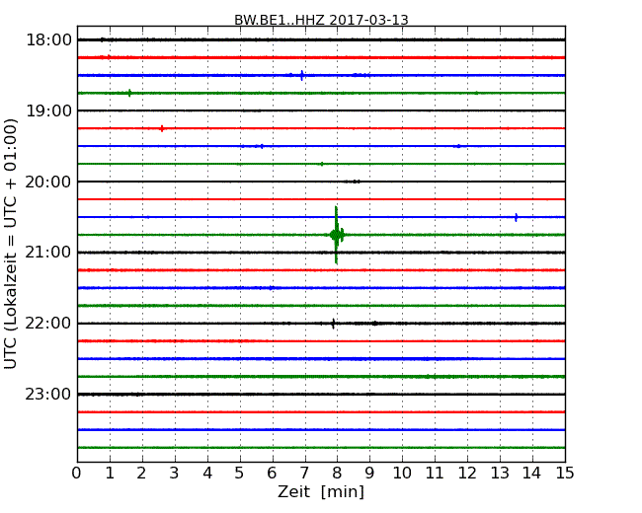Image resolution: width=642 pixels, height=513 pixels.
Task: Click the x-axis tick label 4
Action: [207, 473]
